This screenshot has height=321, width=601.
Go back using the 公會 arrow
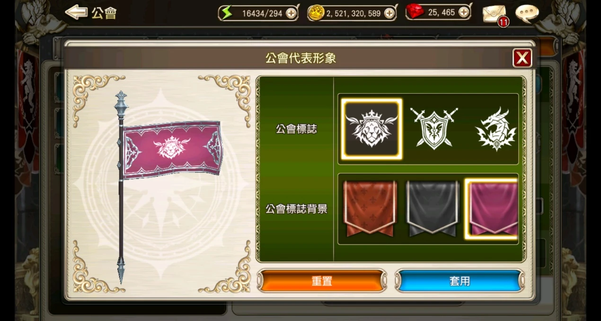91,13
